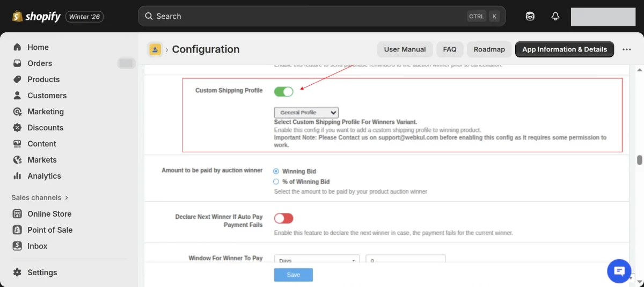Open the Days unit dropdown
This screenshot has width=644, height=287.
click(317, 260)
